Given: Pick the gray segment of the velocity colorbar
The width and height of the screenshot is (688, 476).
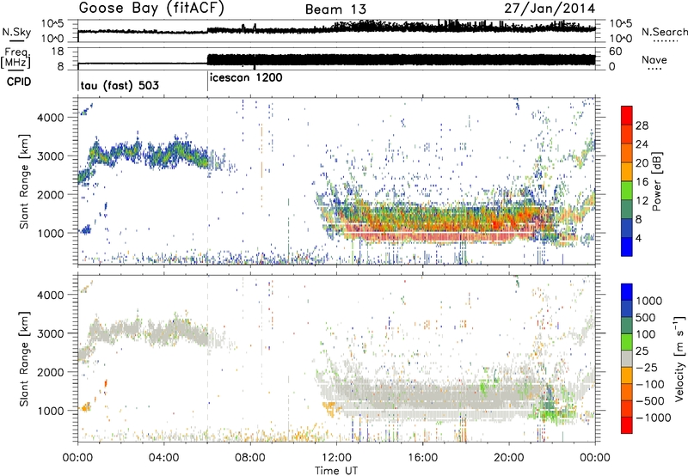Looking at the screenshot, I should coord(627,358).
